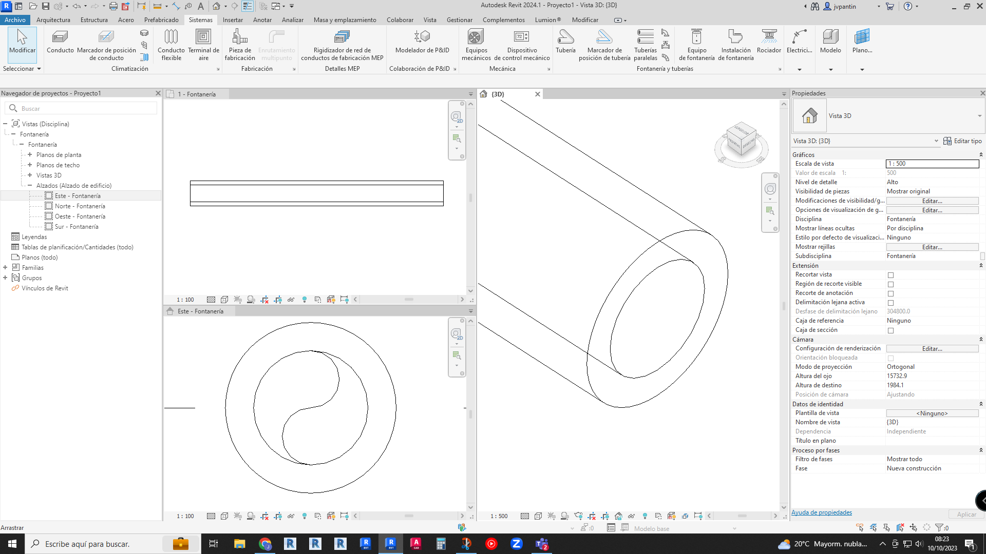The height and width of the screenshot is (554, 986).
Task: Click Editar for Mostrar rejillas
Action: click(932, 247)
